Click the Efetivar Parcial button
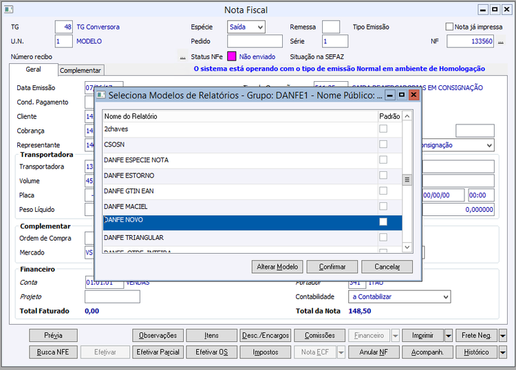516x370 pixels. 158,352
